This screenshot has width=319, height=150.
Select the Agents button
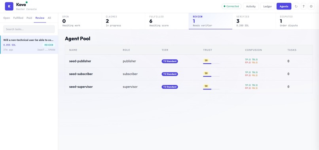284,6
